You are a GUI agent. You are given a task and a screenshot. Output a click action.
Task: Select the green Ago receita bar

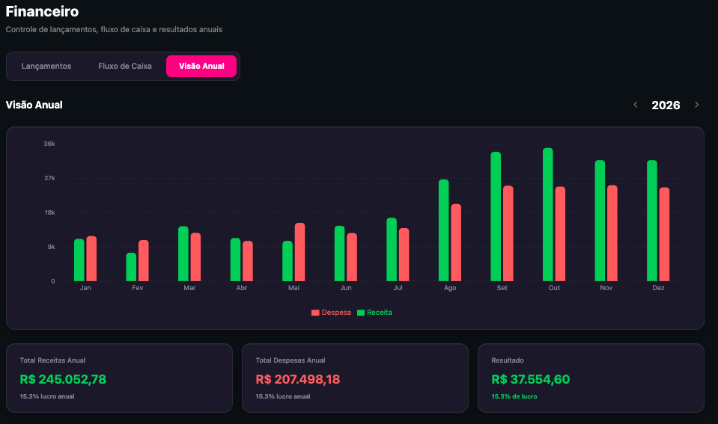tap(444, 230)
